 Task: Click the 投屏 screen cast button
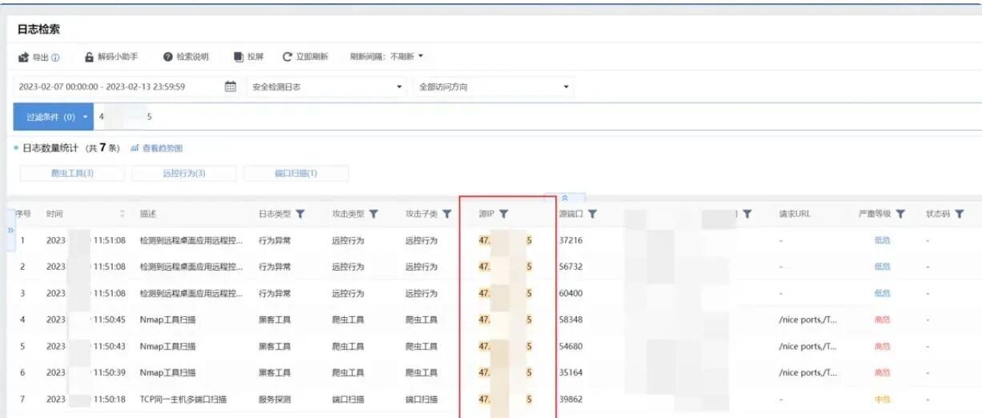pyautogui.click(x=249, y=57)
